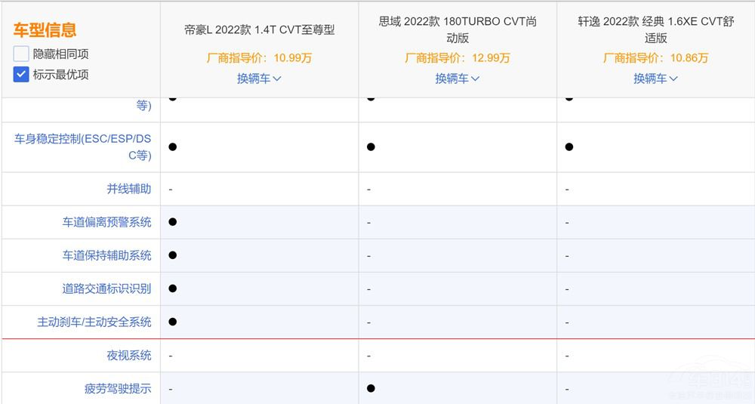This screenshot has width=755, height=404.
Task: Click 思域 dot icon for 疲劳驾驶提示
Action: pos(371,389)
